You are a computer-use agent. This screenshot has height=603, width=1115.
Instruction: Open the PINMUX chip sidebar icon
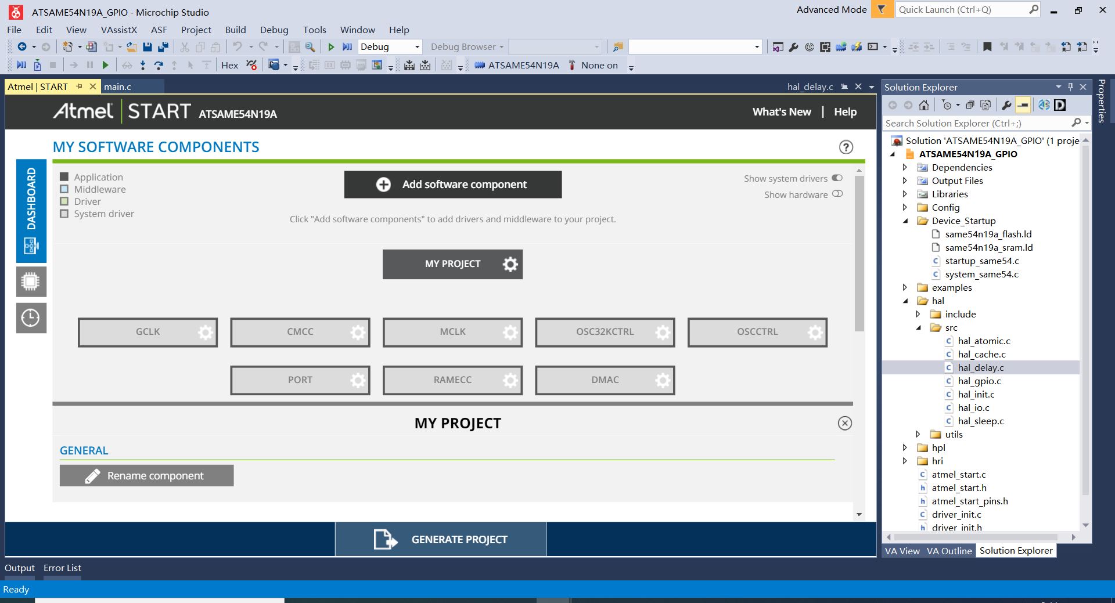[x=31, y=281]
